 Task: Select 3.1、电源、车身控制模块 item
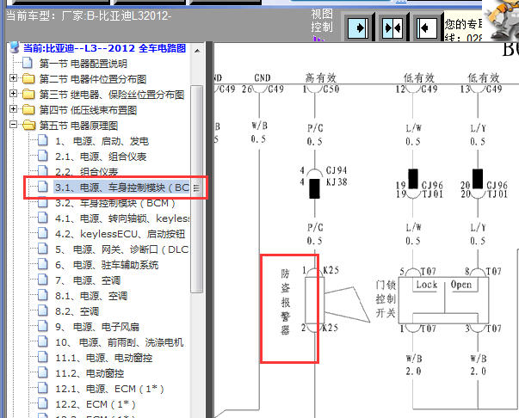pos(122,187)
